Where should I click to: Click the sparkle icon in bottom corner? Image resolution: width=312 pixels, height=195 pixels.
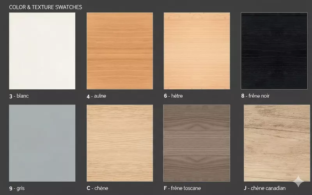pos(298,181)
